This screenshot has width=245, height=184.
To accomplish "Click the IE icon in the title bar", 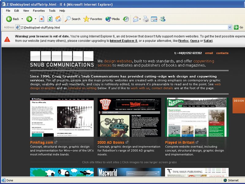I will pyautogui.click(x=3, y=4).
